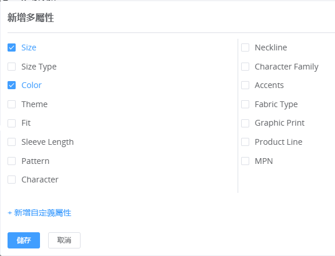Tick the Fabric Type checkbox
The height and width of the screenshot is (256, 335).
[245, 104]
